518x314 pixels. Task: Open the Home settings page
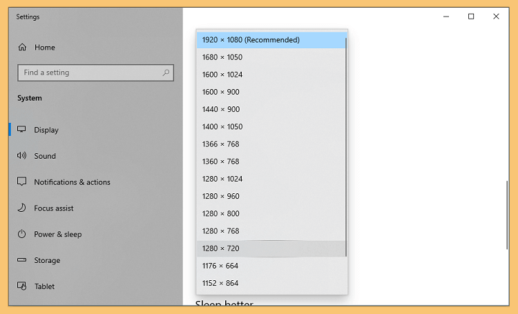[x=96, y=47]
